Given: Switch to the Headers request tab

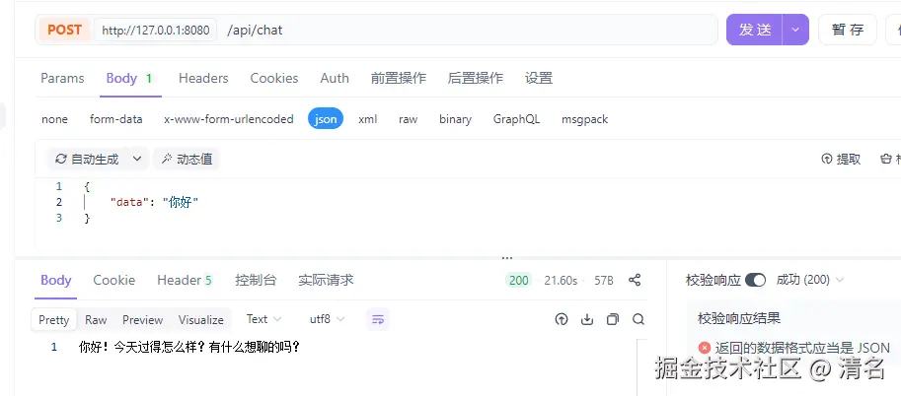Looking at the screenshot, I should (203, 78).
